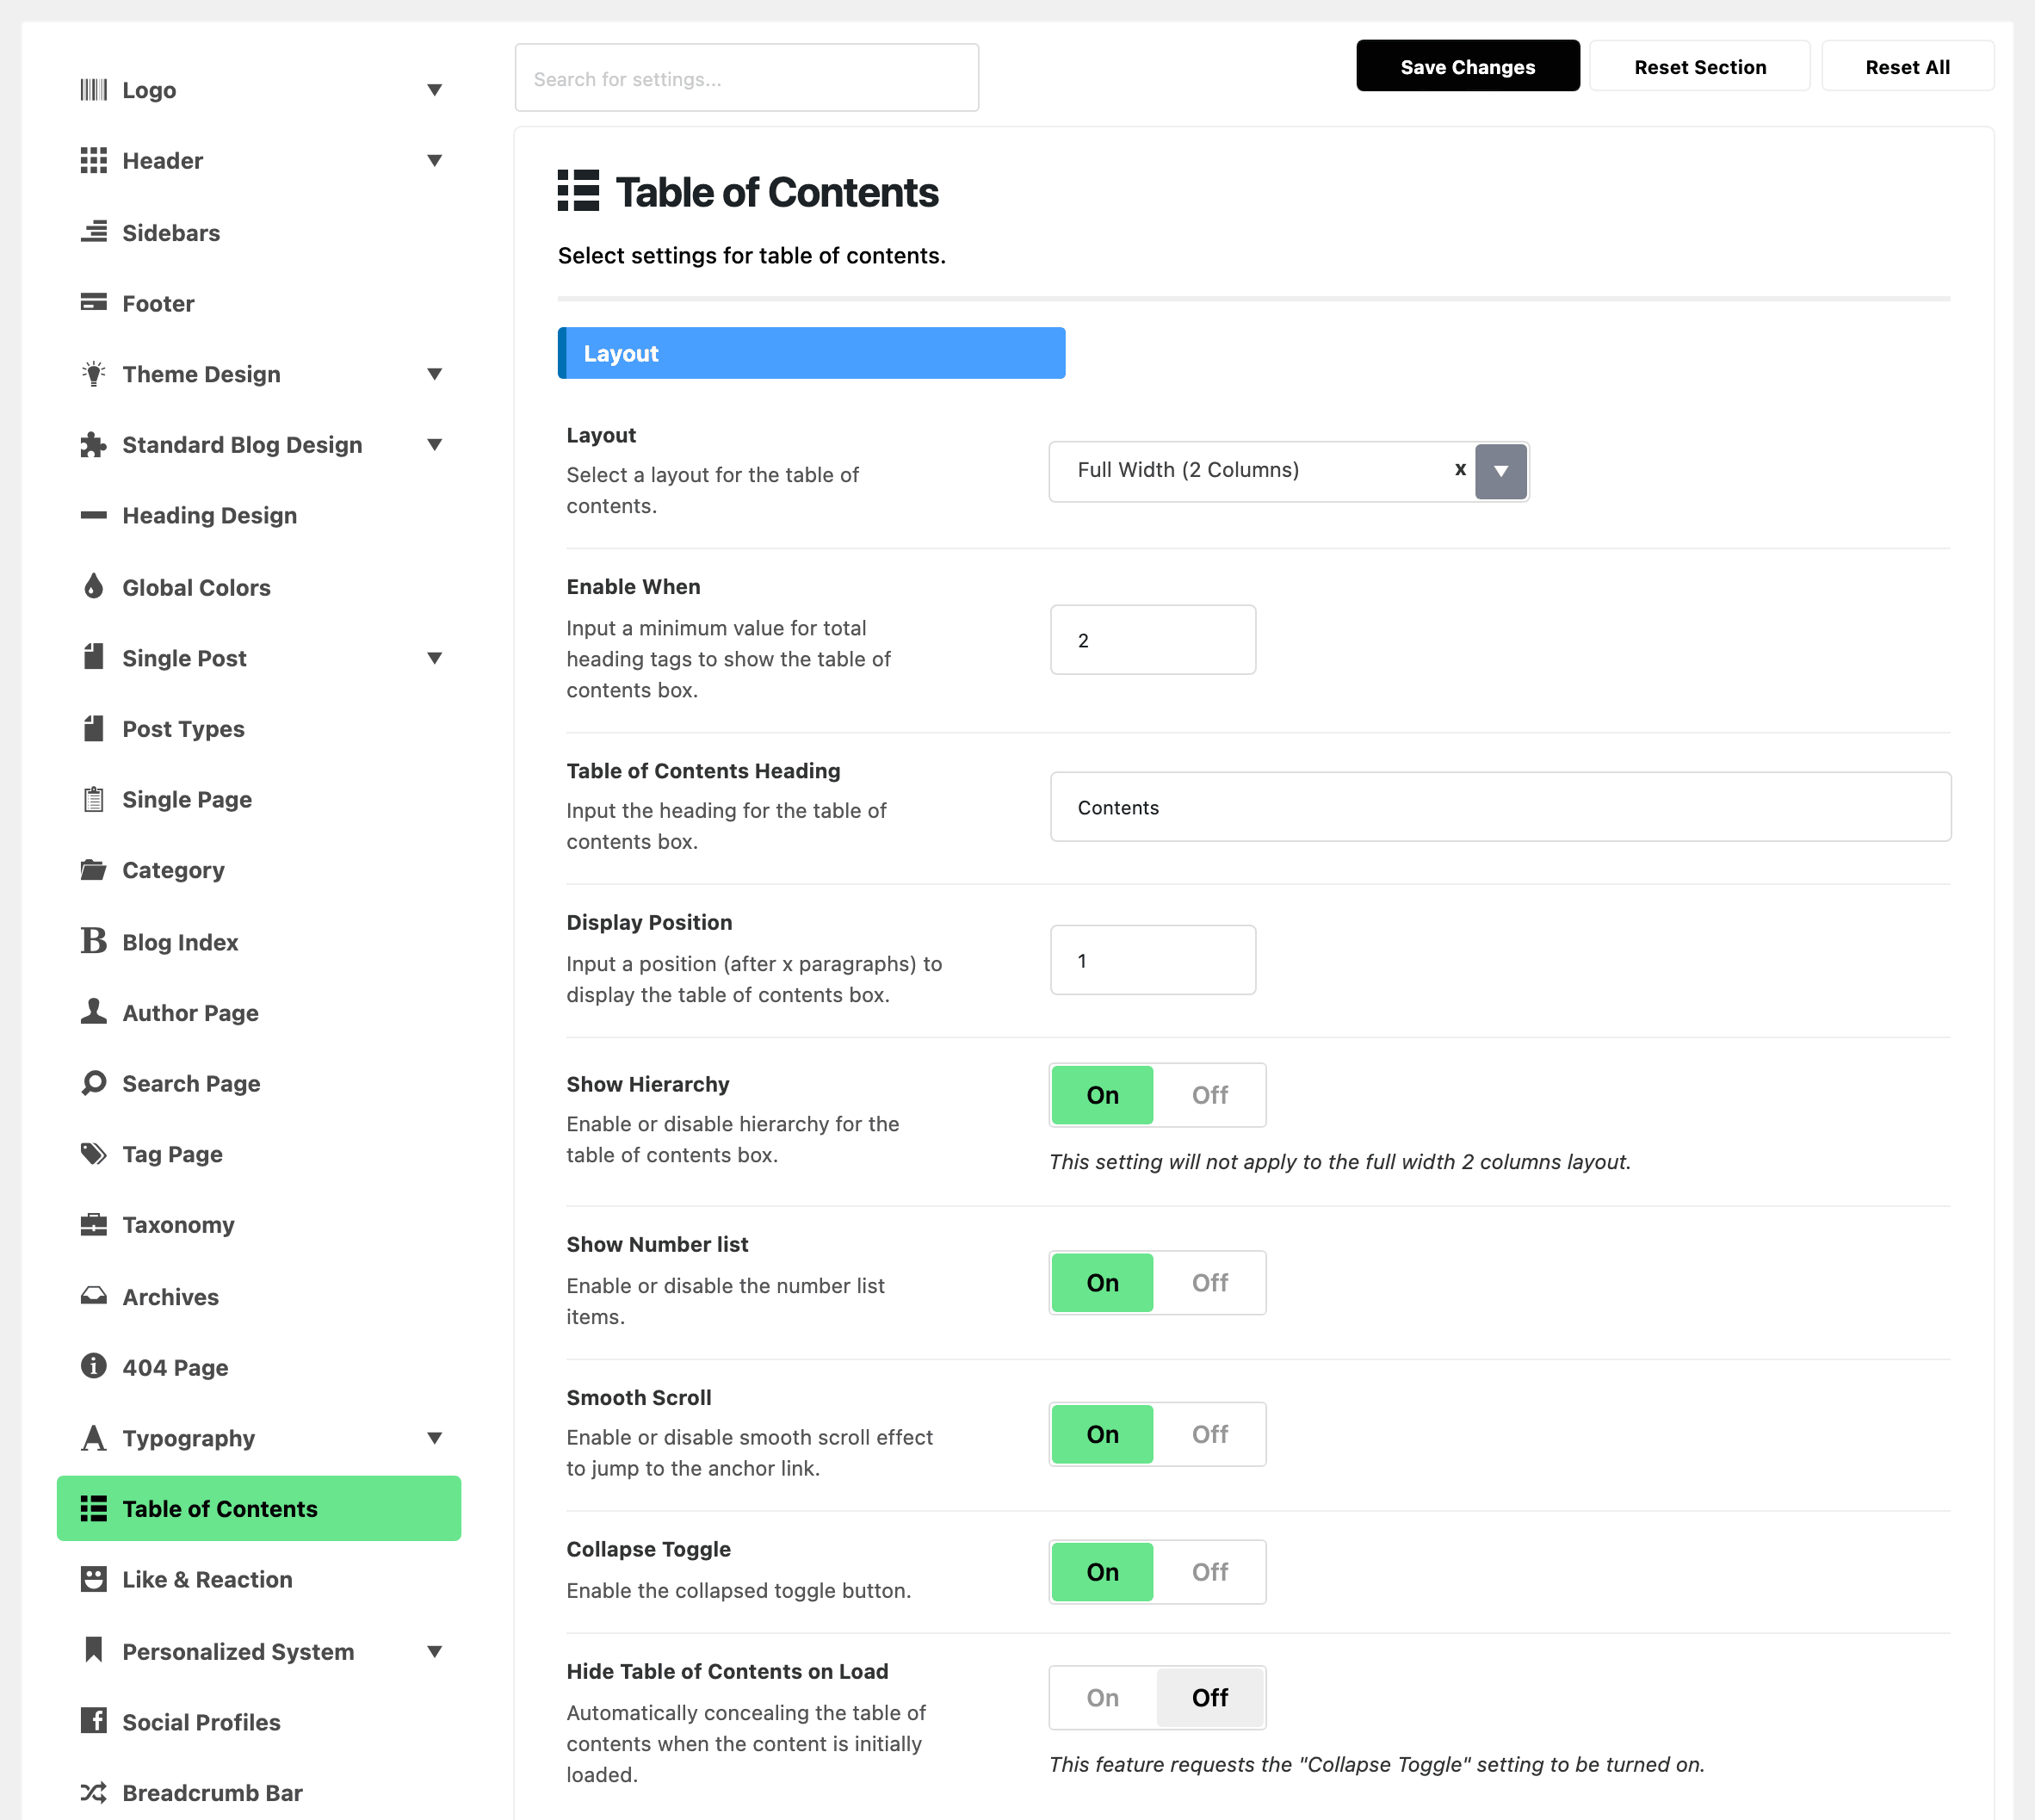
Task: Click the Table of Contents Heading field
Action: [1500, 807]
